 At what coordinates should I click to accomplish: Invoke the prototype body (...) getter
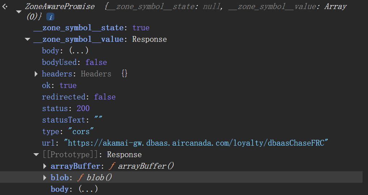point(88,189)
